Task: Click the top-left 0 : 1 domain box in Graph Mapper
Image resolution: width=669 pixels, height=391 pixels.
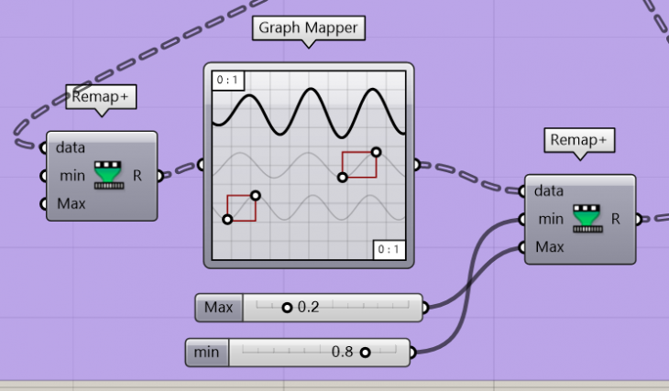Action: pos(226,81)
